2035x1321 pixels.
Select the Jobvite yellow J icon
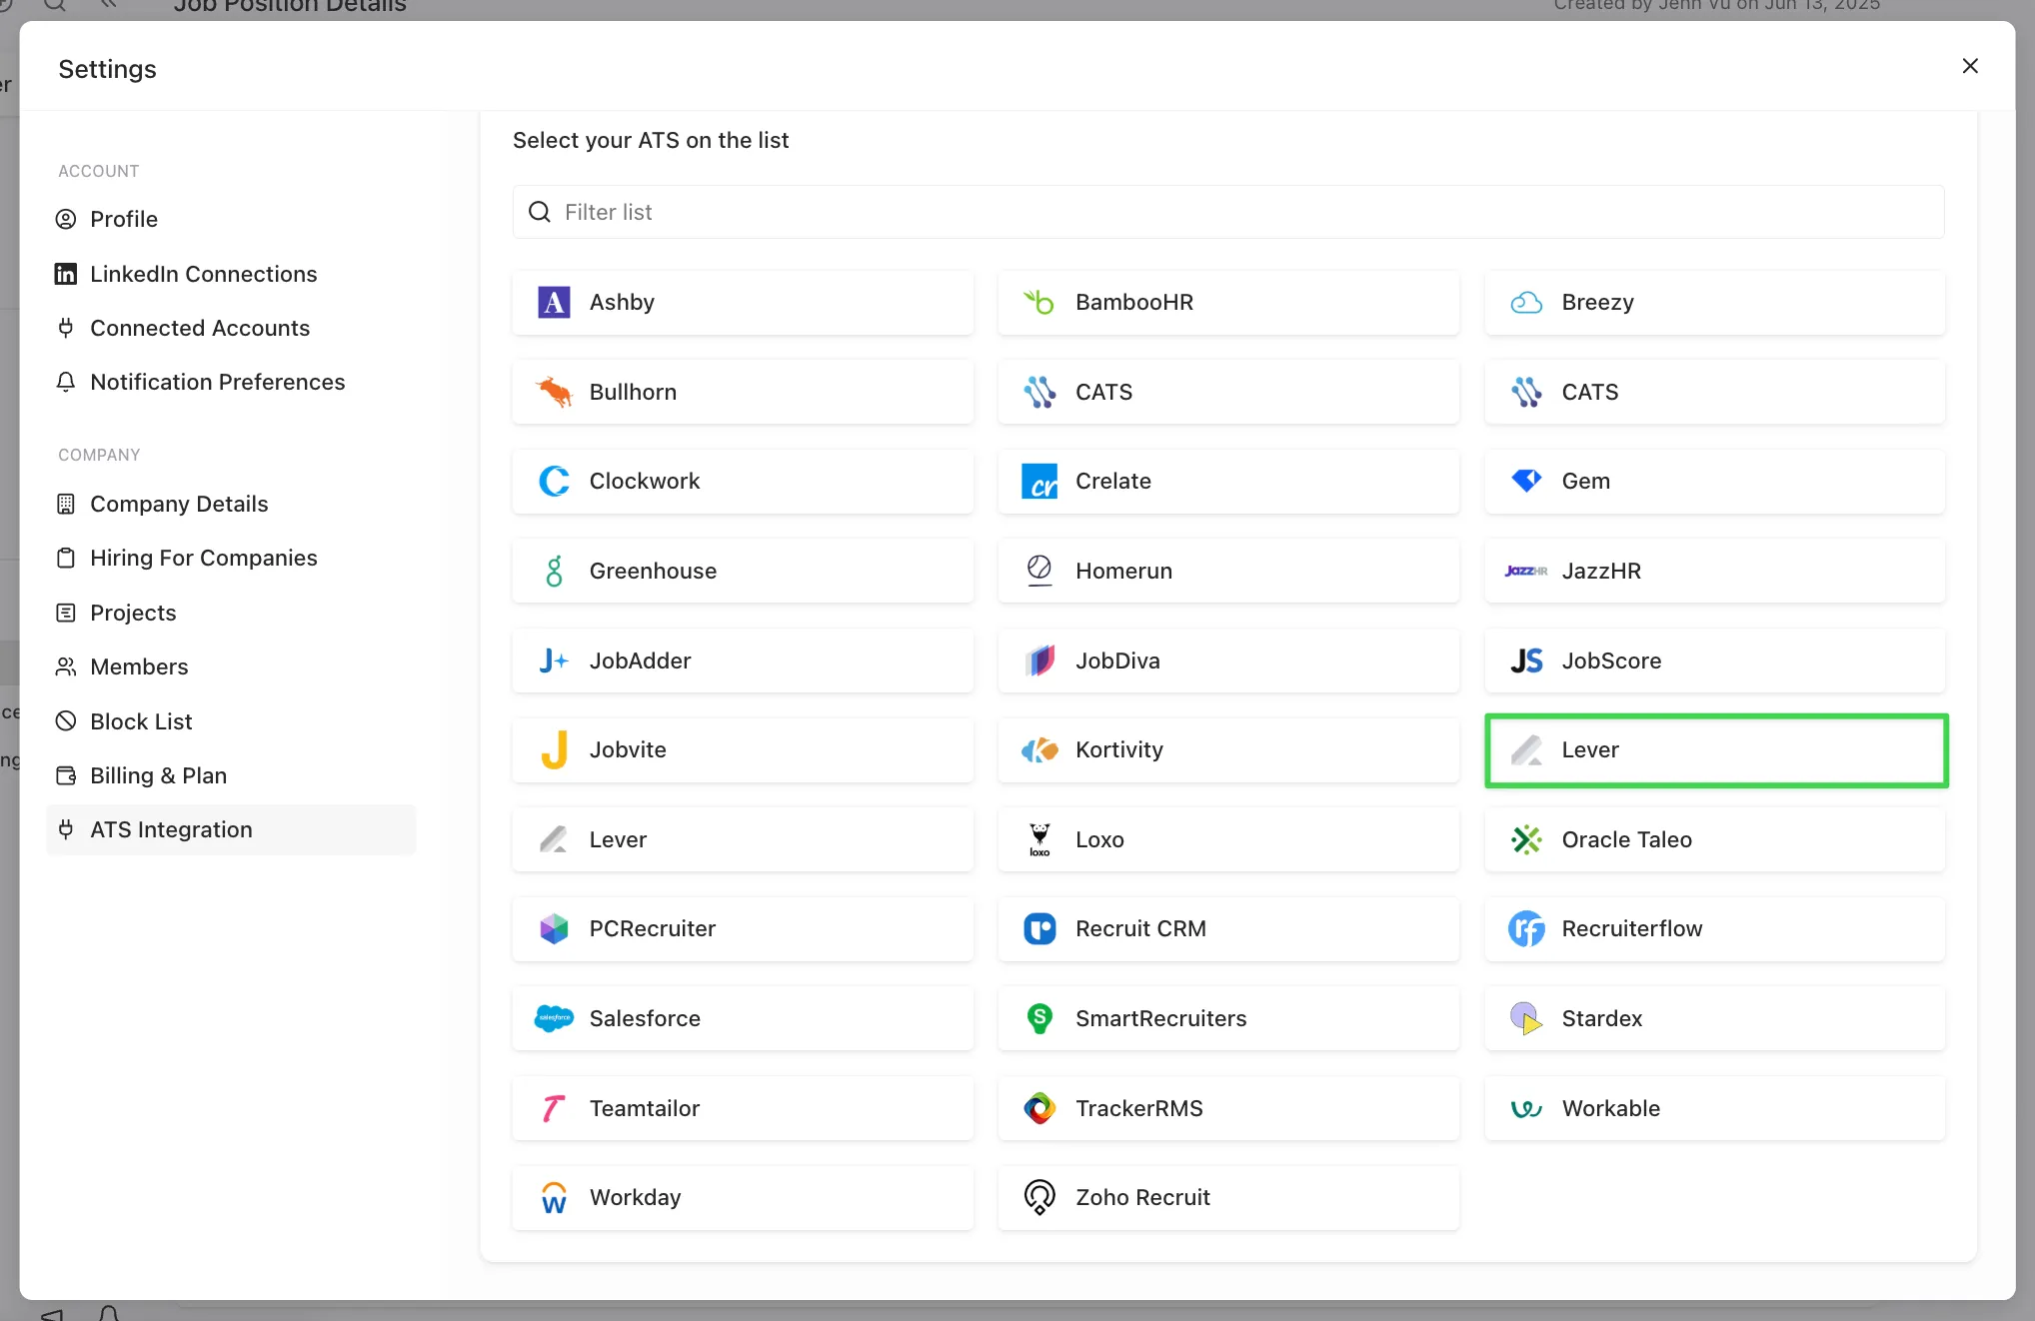tap(554, 749)
